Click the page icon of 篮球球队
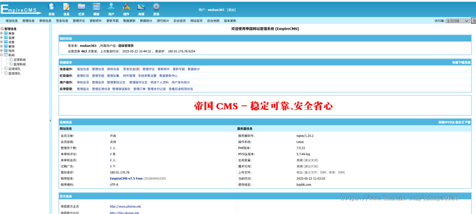 [x=6, y=73]
